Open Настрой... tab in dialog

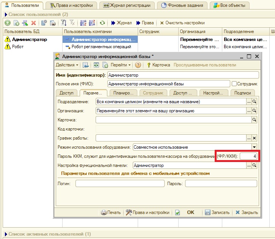click(x=213, y=93)
